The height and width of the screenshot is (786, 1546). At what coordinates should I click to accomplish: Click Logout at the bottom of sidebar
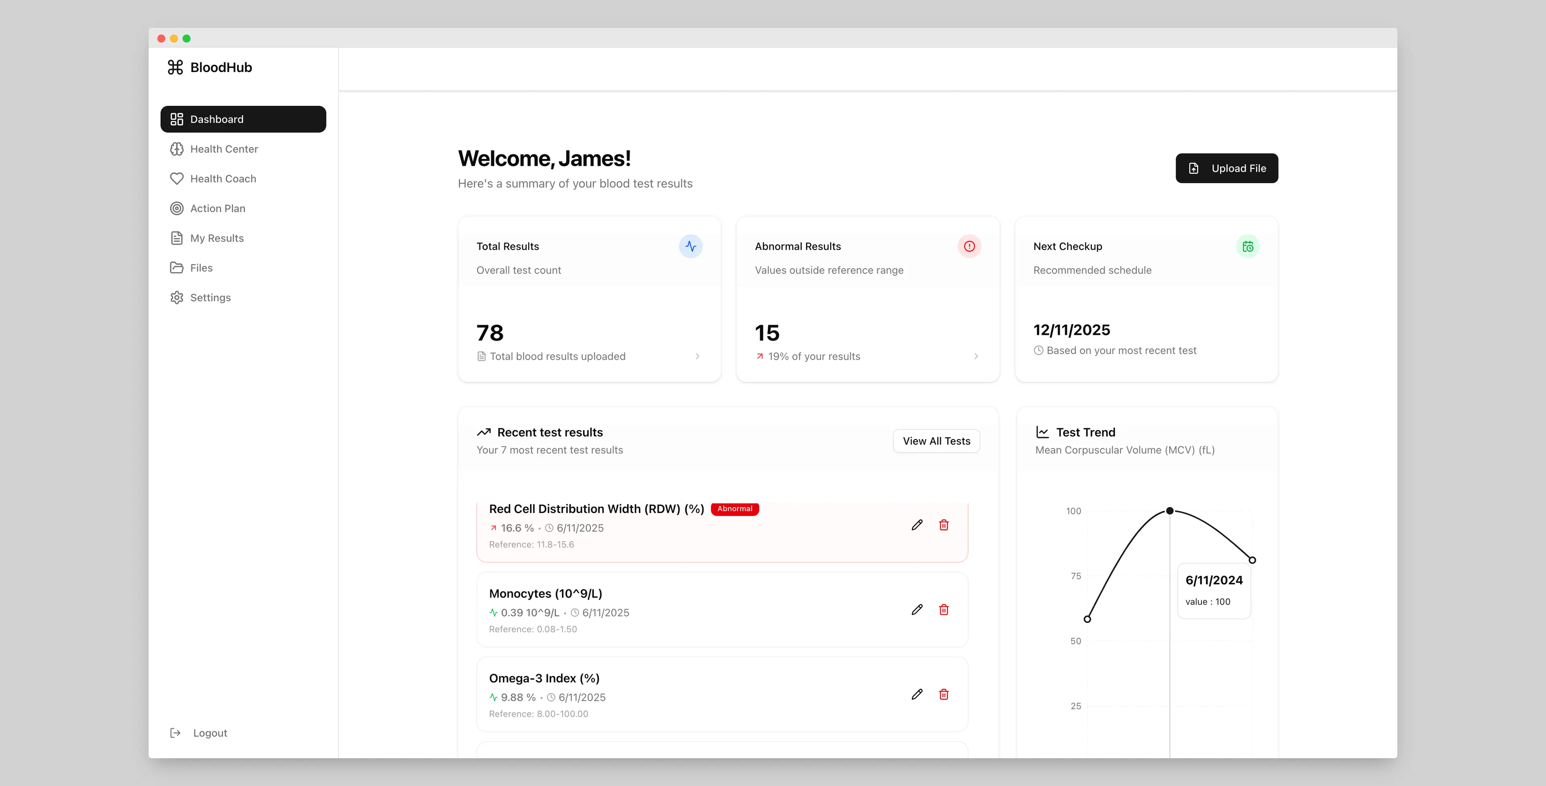(x=209, y=732)
